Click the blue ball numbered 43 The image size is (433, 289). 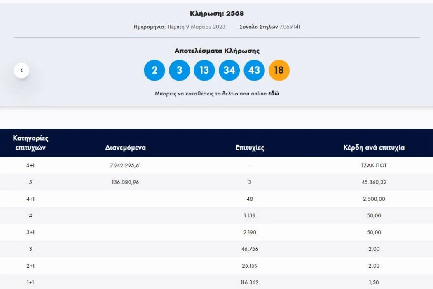(254, 70)
